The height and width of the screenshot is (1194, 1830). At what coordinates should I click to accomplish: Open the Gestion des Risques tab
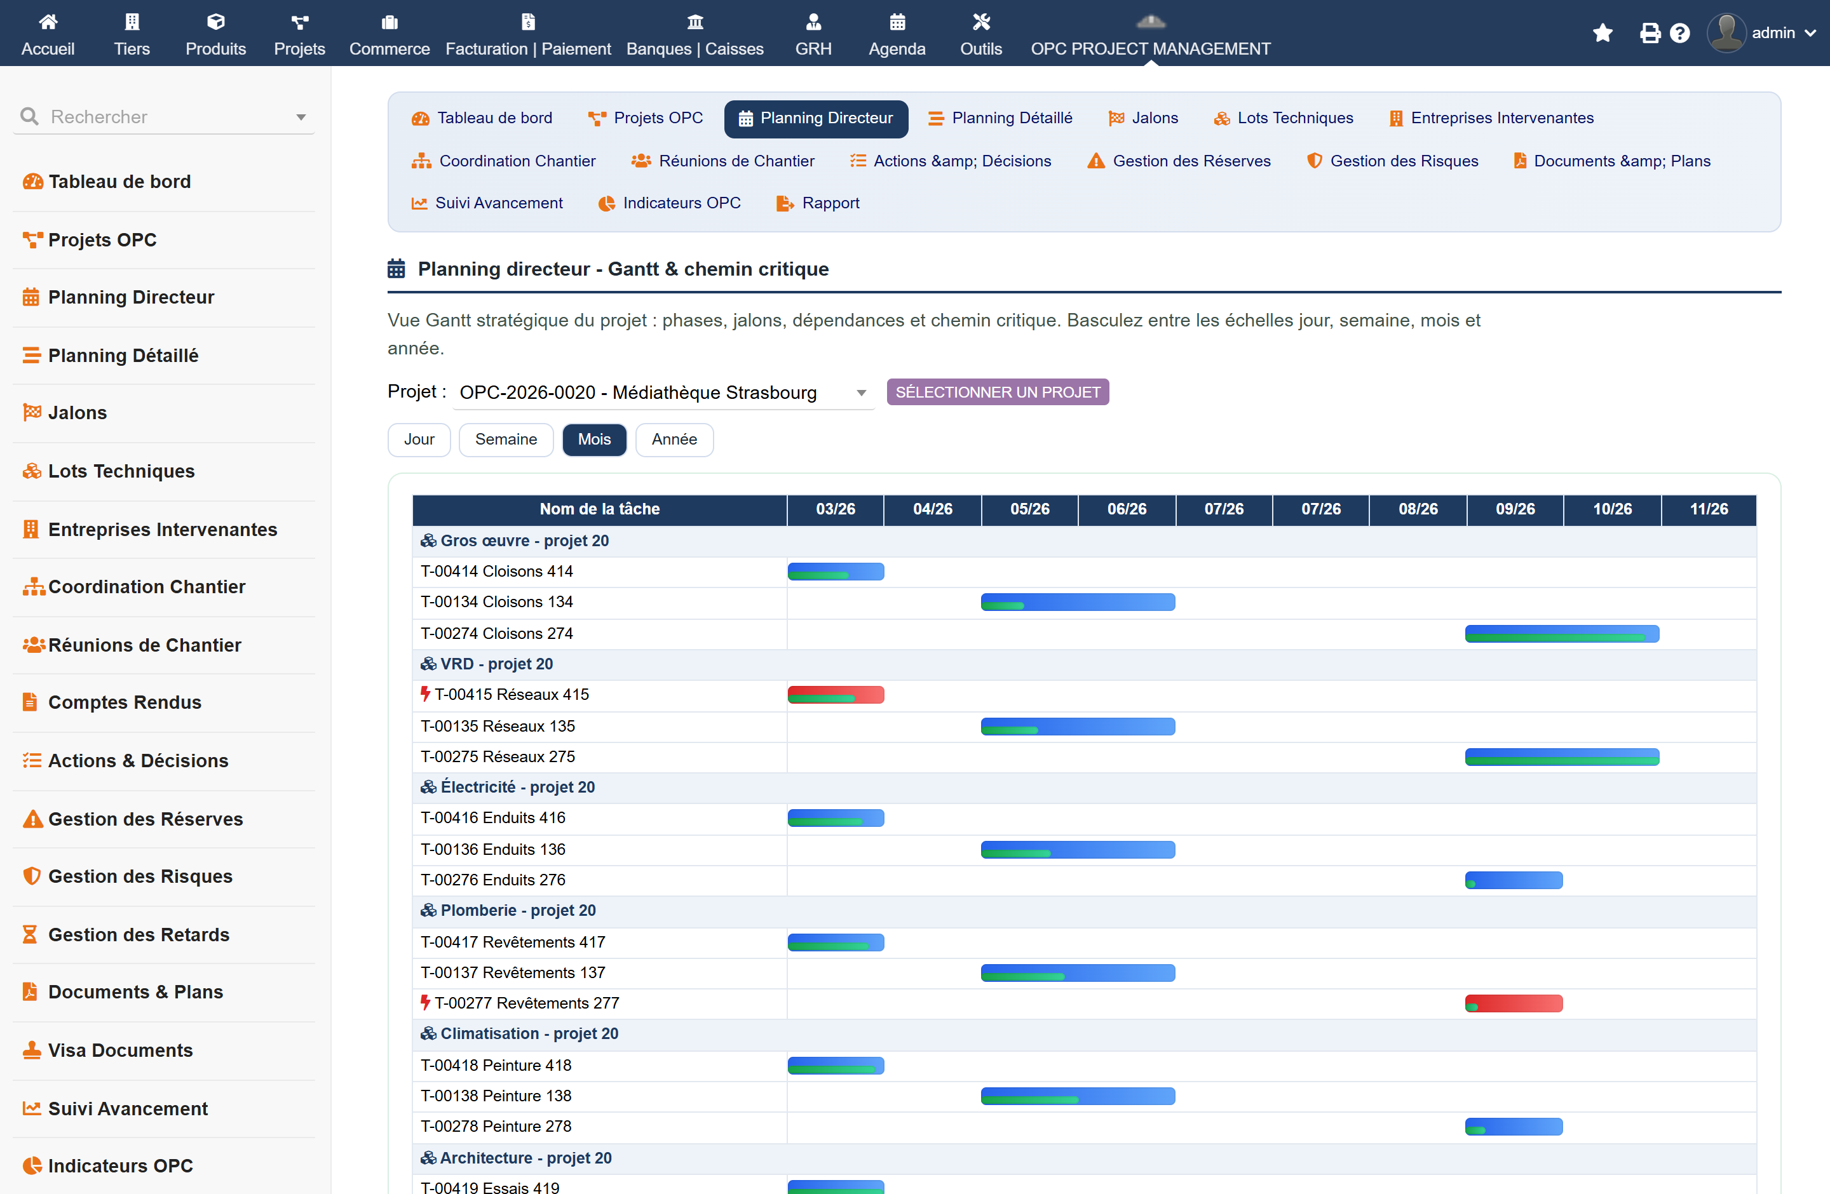[x=1392, y=161]
